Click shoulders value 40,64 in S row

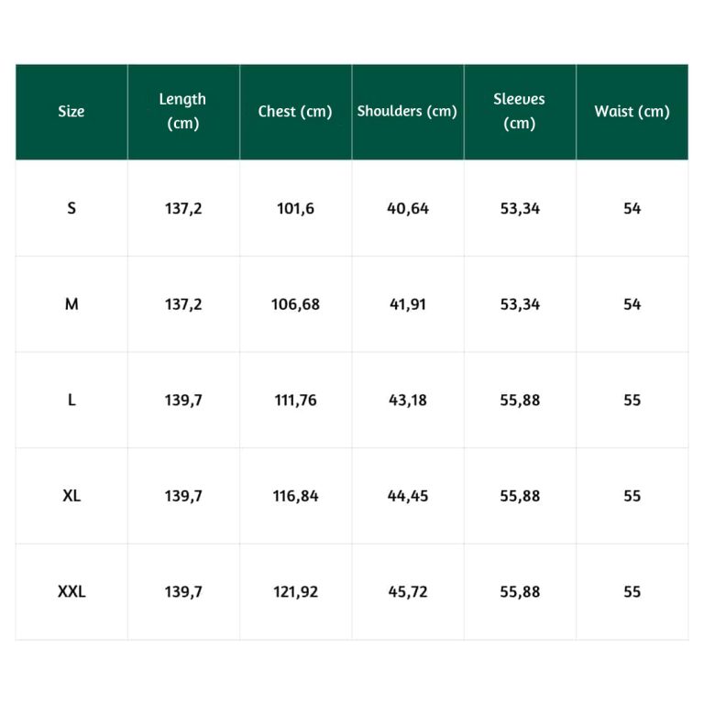point(408,208)
